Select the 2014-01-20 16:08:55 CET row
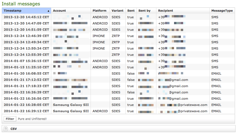 pos(26,73)
